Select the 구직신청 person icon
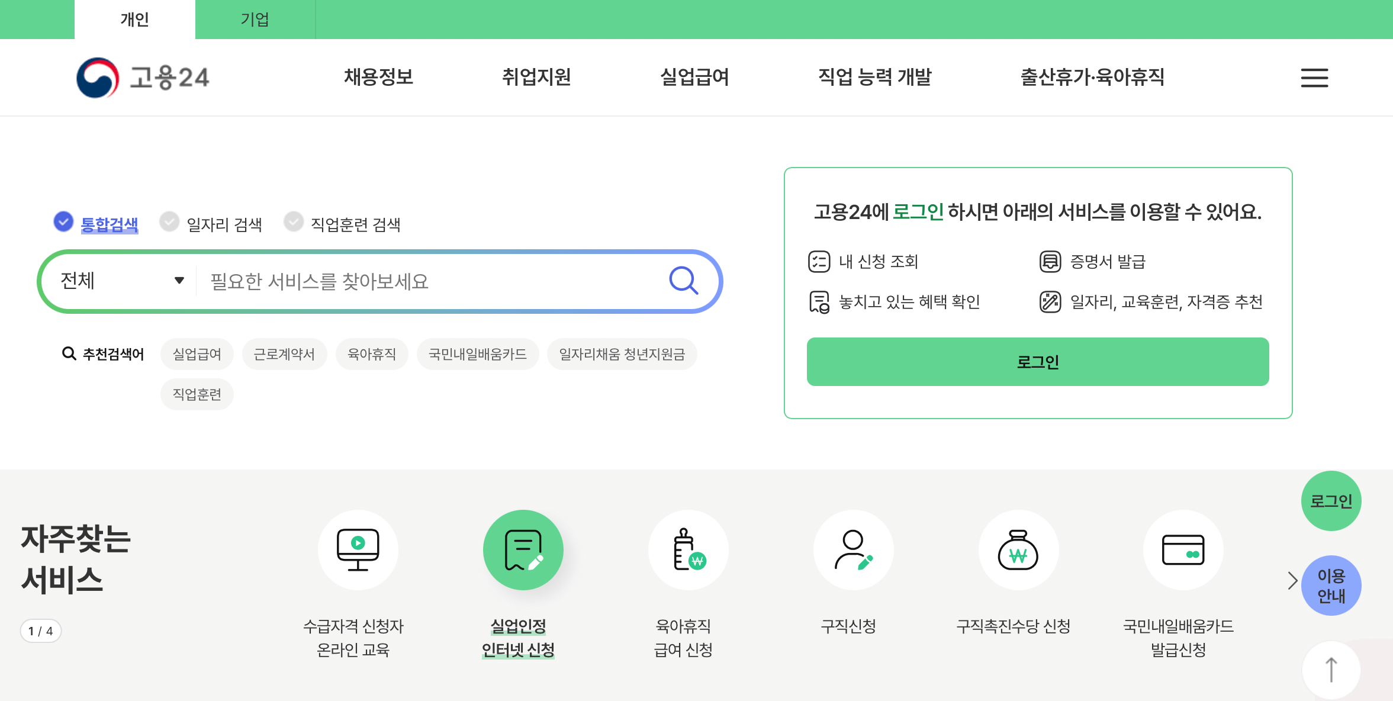The width and height of the screenshot is (1393, 701). click(x=853, y=550)
